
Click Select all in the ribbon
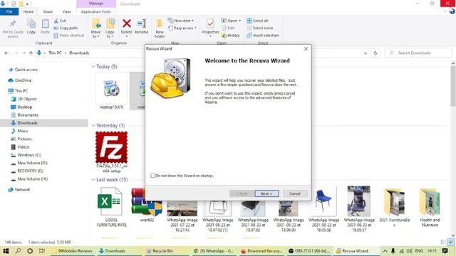pos(257,21)
